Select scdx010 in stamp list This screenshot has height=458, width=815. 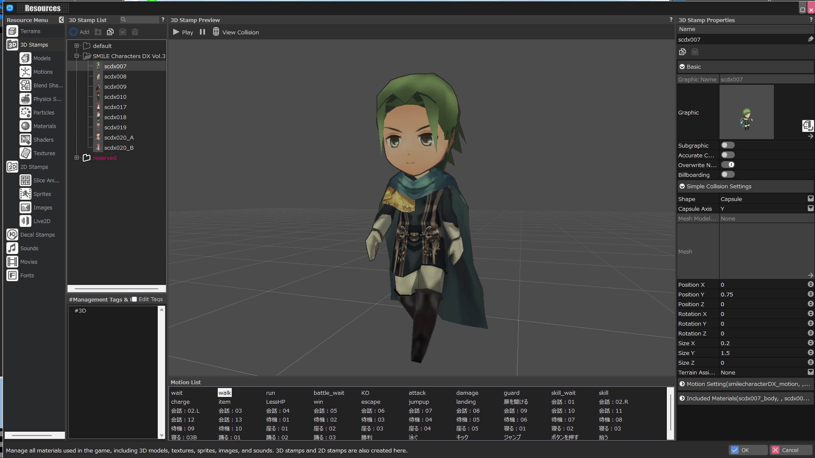tap(115, 97)
